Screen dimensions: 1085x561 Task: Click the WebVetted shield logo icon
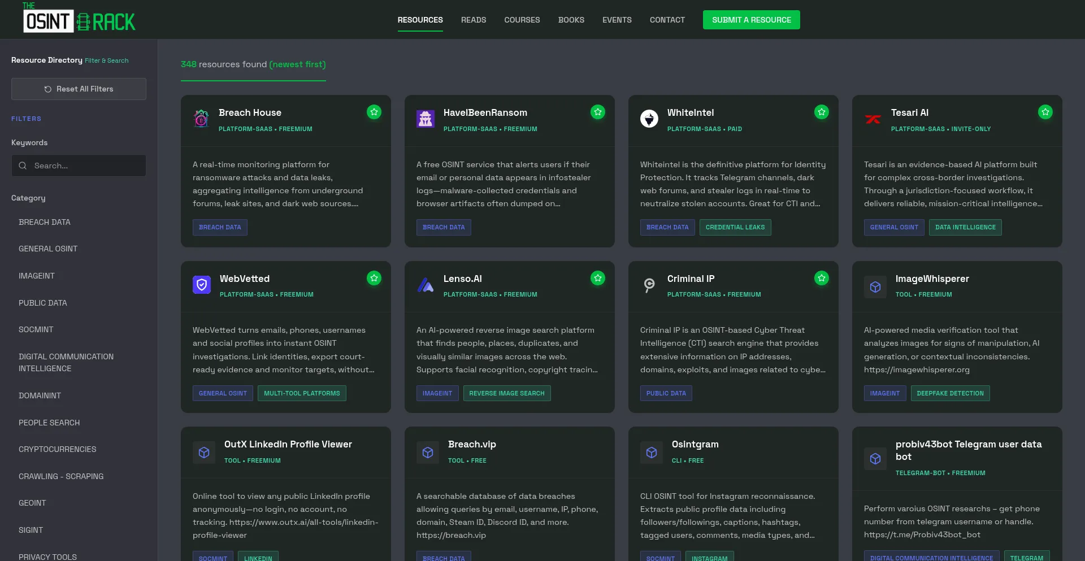202,285
